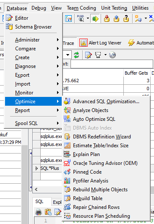Open the Team Coding menu
Image resolution: width=154 pixels, height=224 pixels.
click(81, 8)
